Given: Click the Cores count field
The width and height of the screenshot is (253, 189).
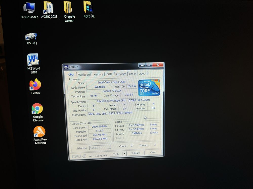Looking at the screenshot, I should tap(132, 146).
